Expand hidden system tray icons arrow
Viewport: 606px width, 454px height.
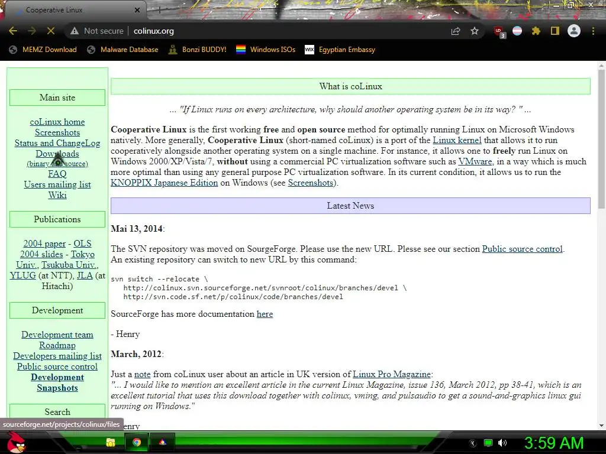pyautogui.click(x=473, y=443)
